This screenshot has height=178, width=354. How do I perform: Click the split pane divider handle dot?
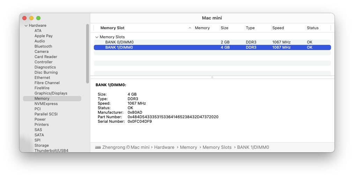coord(212,77)
